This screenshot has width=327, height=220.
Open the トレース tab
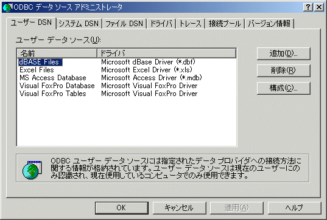191,24
